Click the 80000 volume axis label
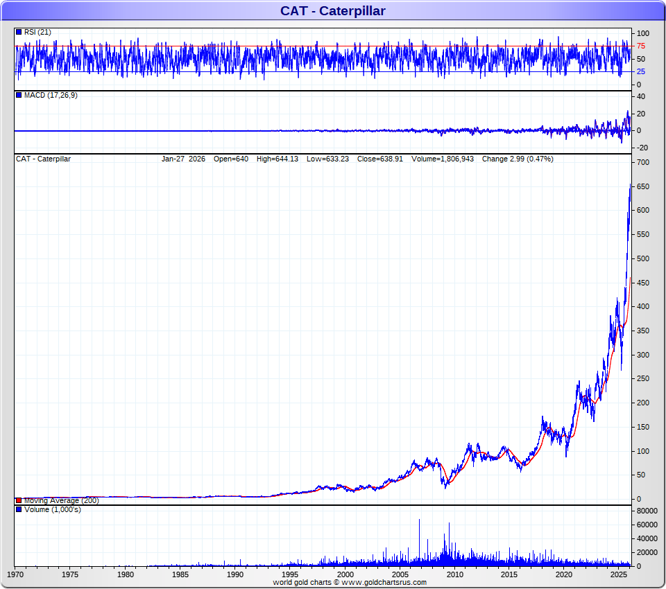Image resolution: width=666 pixels, height=589 pixels. point(647,511)
